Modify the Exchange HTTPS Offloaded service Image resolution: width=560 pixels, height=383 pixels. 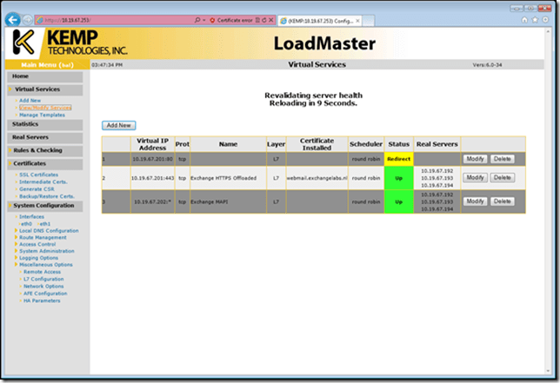click(474, 177)
